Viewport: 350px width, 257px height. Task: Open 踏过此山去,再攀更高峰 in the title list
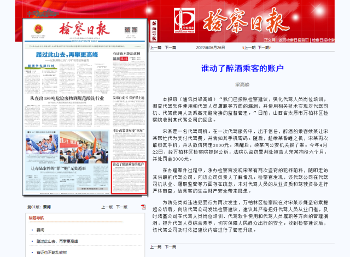click(x=57, y=241)
